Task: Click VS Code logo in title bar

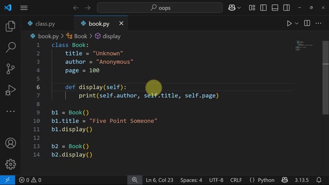Action: point(8,8)
